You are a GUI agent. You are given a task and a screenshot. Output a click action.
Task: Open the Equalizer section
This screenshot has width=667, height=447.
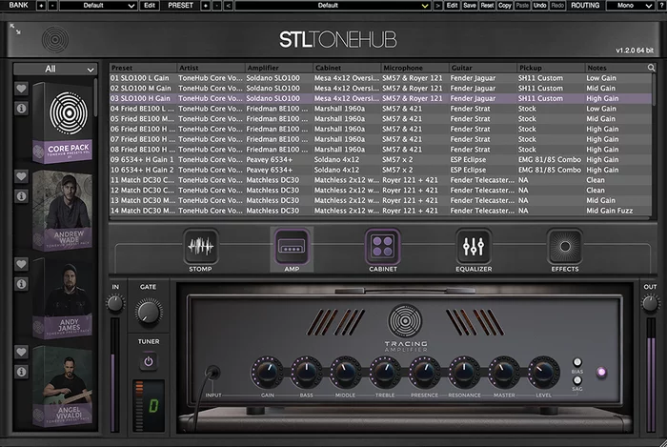474,247
